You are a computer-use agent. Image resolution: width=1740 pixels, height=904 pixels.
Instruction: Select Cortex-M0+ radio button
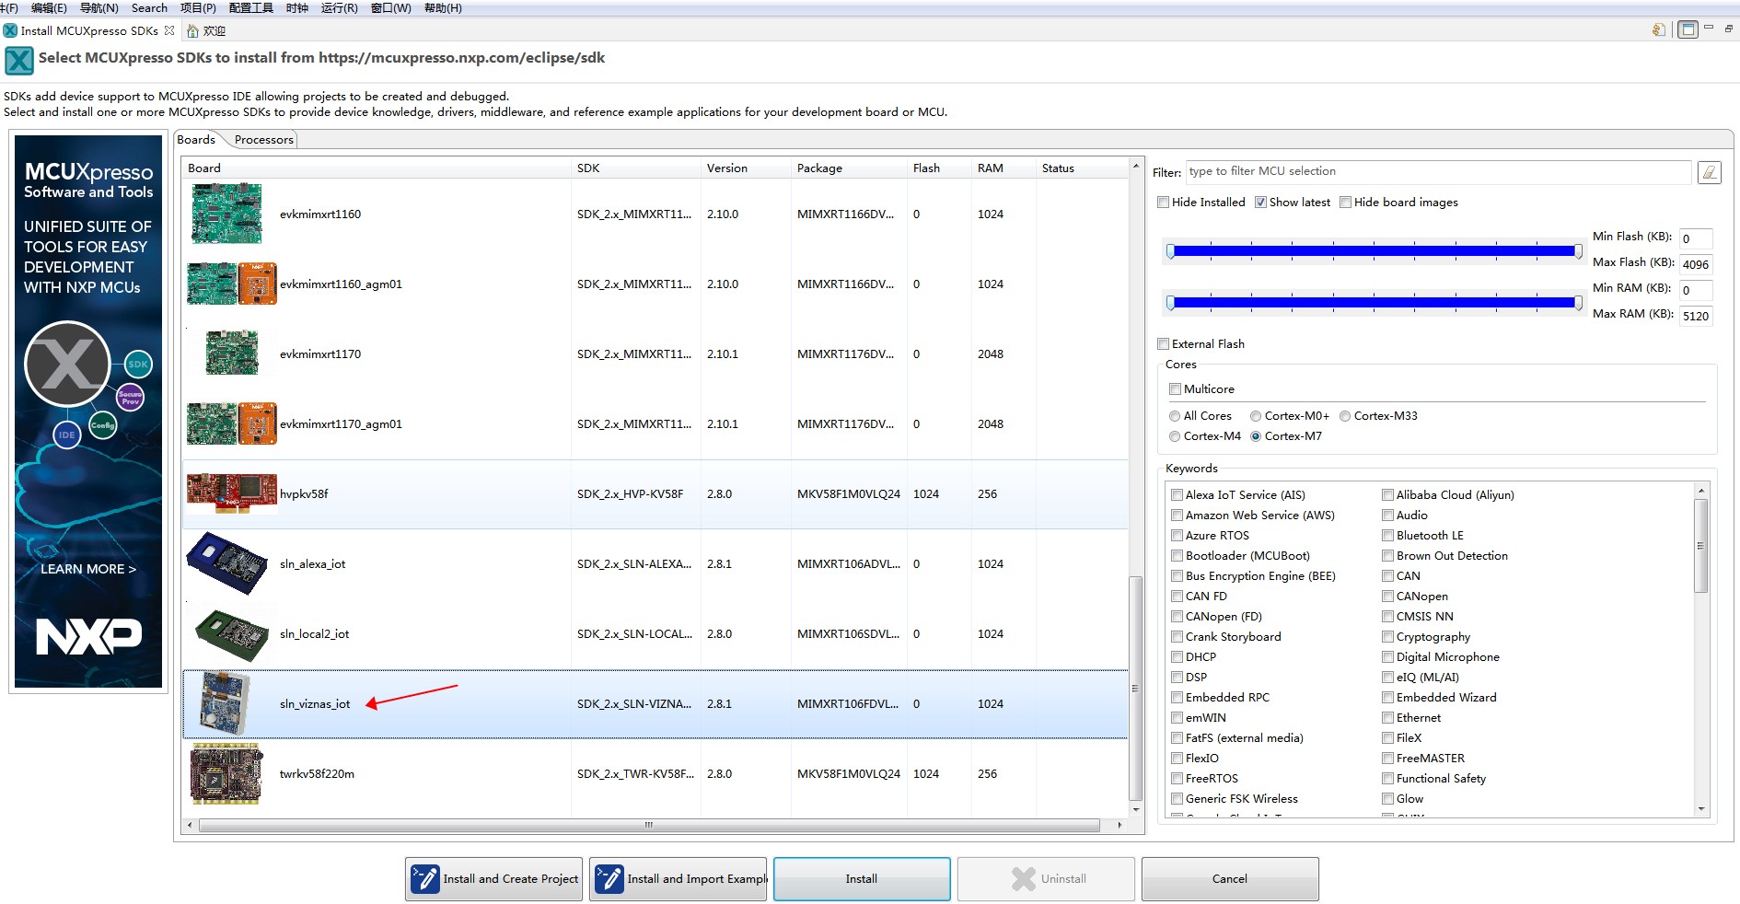point(1256,416)
